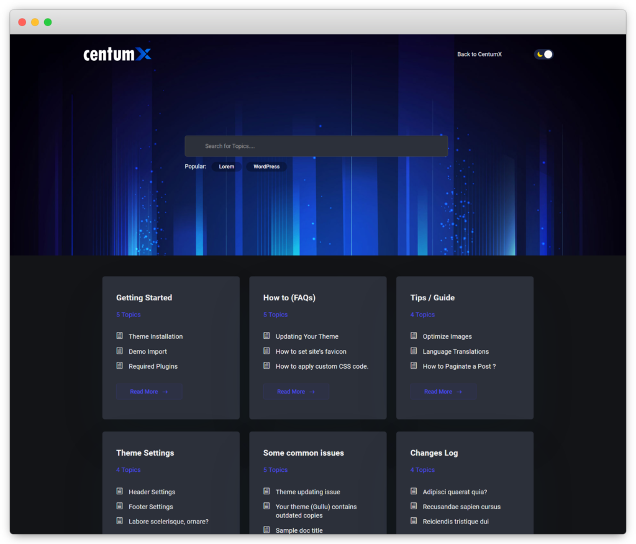This screenshot has width=636, height=544.
Task: Click the doc icon next to Theme updating issue
Action: 266,492
